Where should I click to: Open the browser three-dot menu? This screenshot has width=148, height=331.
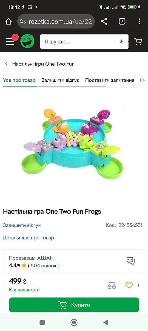coord(139,21)
